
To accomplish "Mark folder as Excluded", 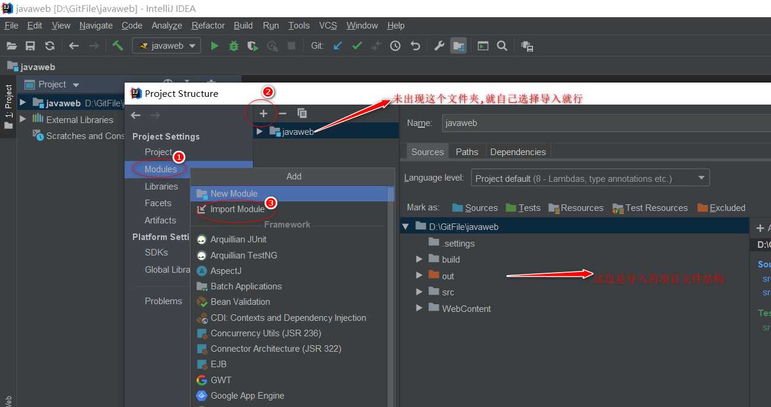I will pyautogui.click(x=721, y=208).
